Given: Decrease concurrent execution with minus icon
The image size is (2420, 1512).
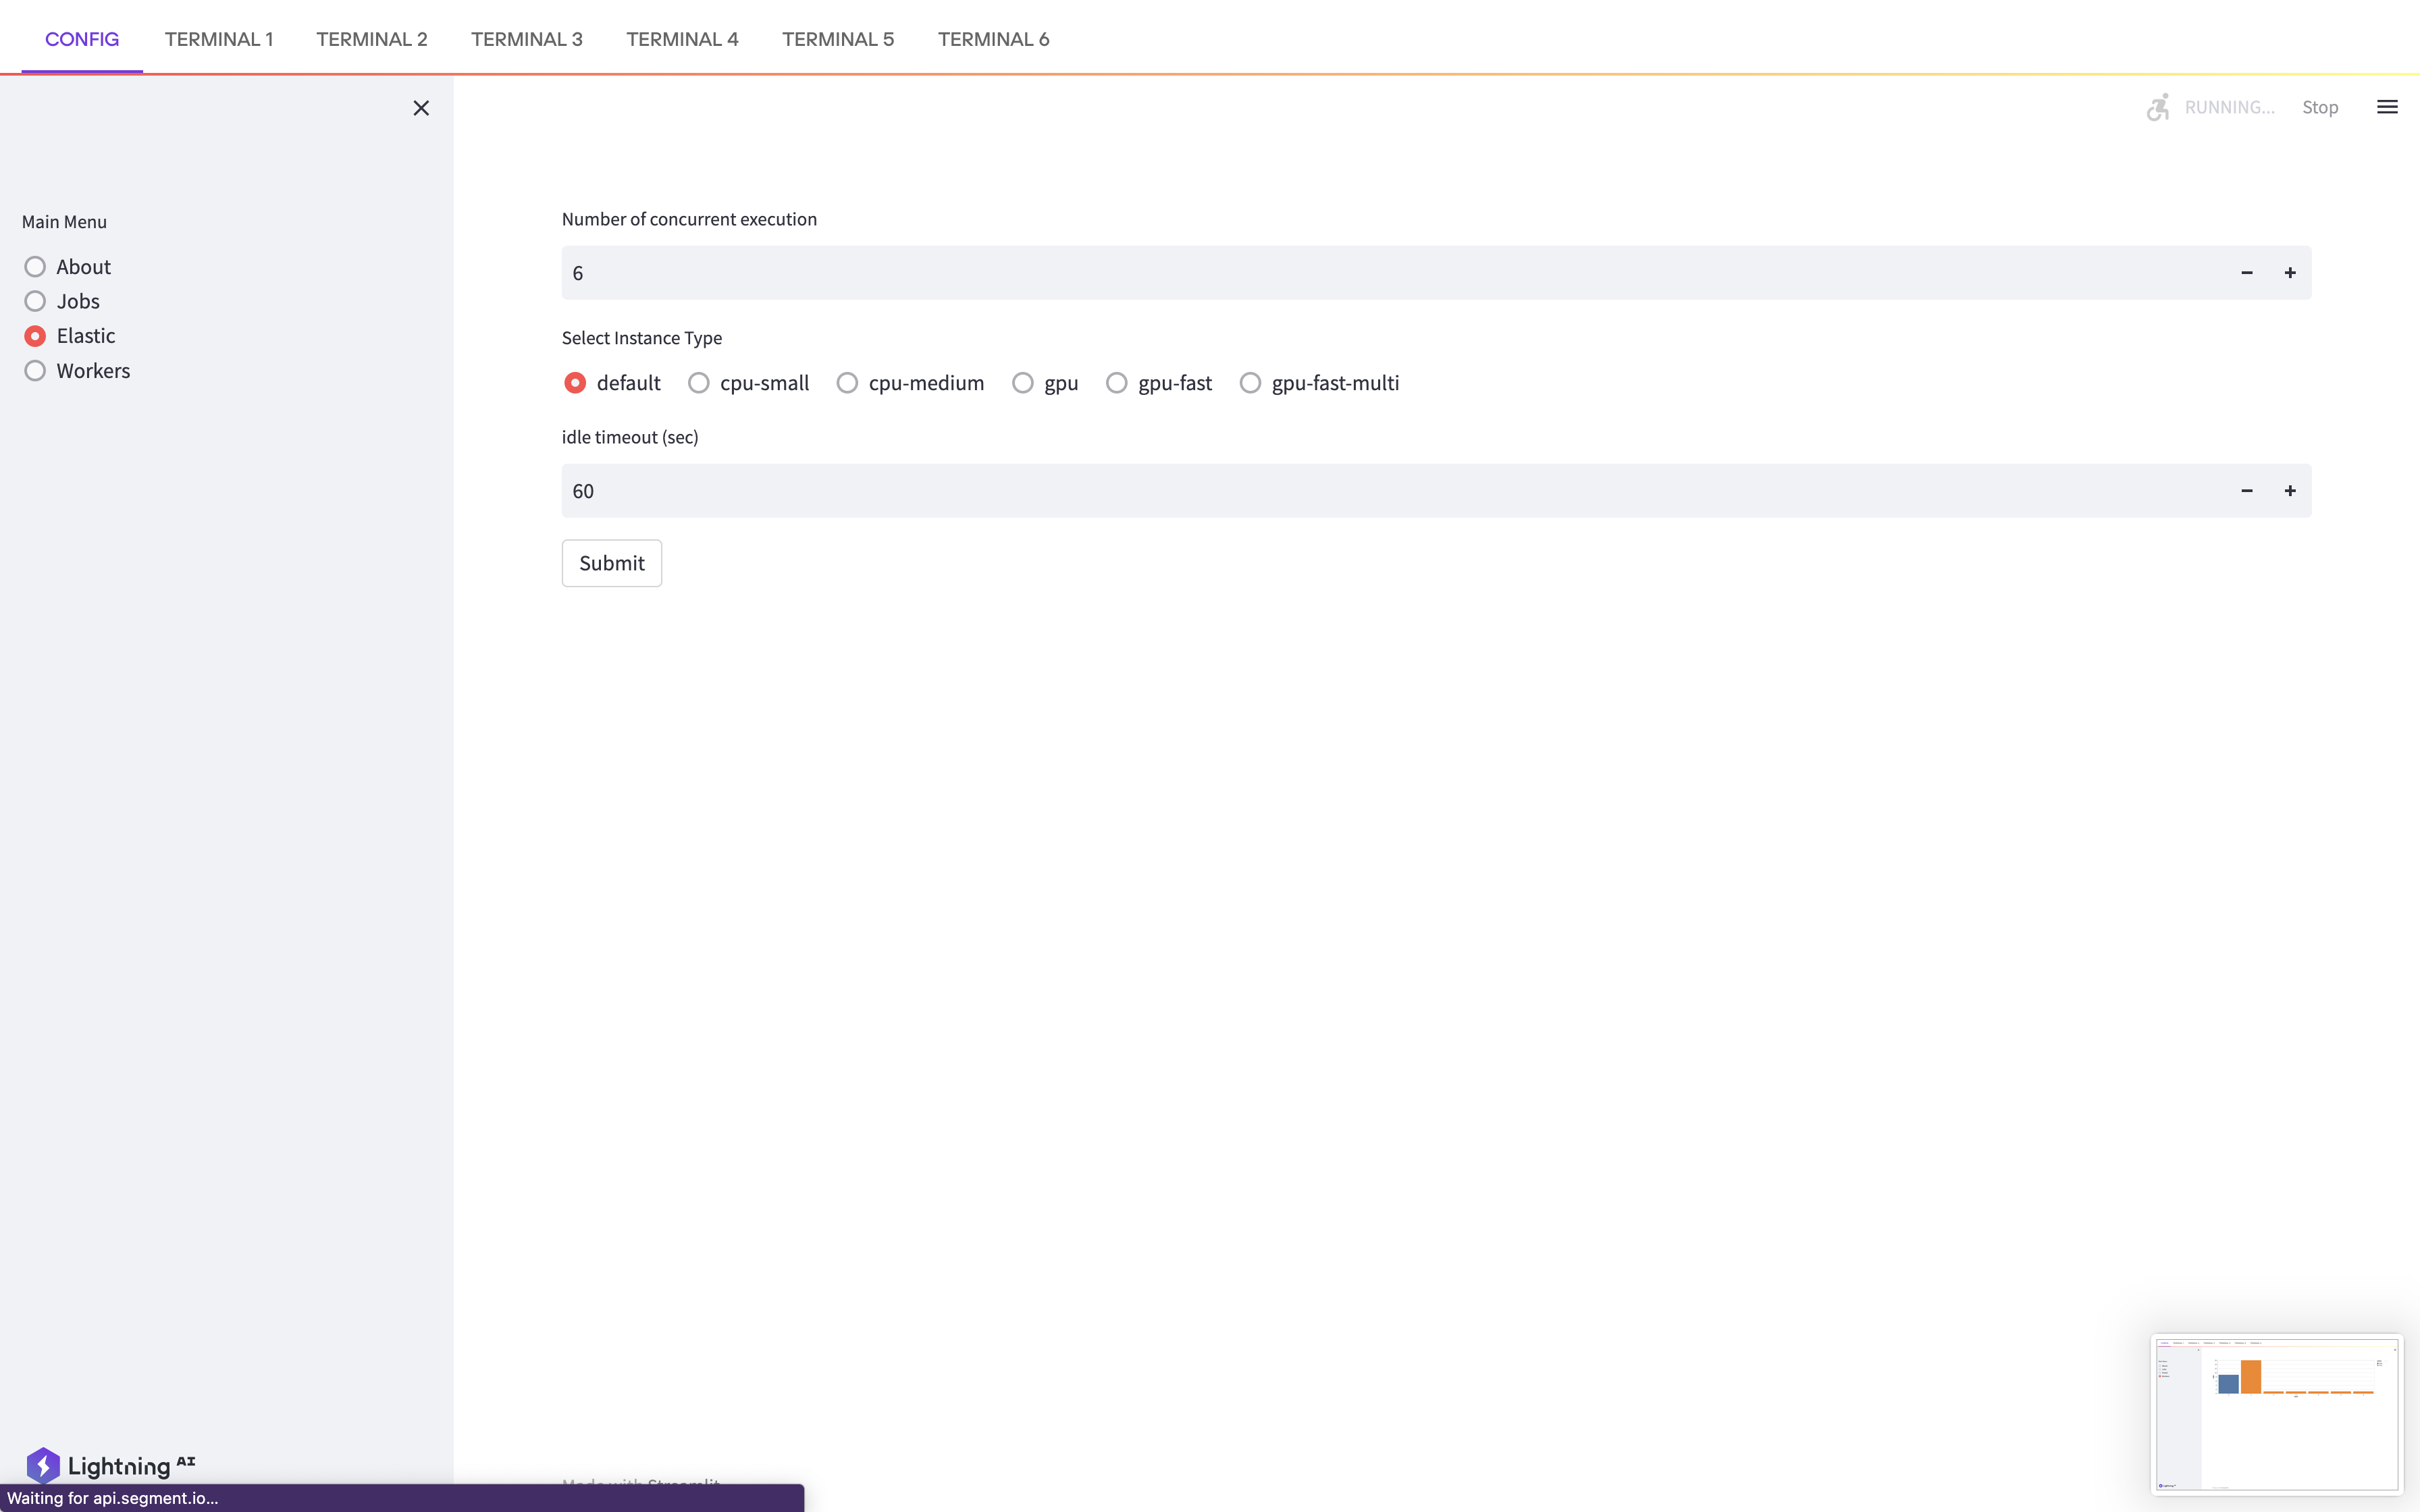Looking at the screenshot, I should pyautogui.click(x=2247, y=273).
